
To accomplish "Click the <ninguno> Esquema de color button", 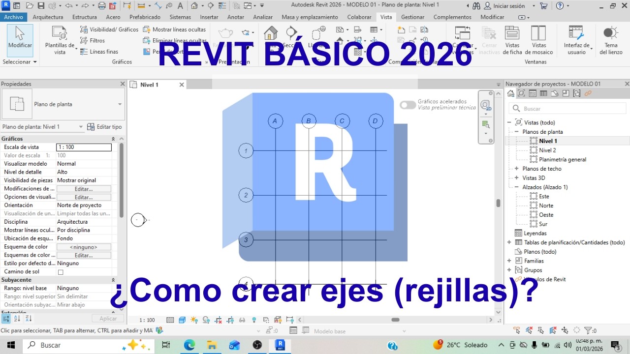I will pos(84,247).
